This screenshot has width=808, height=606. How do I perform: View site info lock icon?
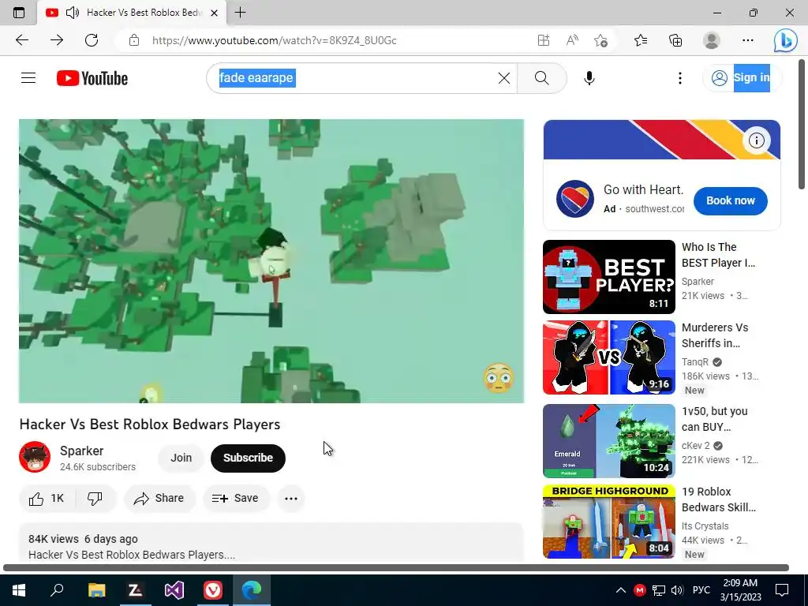(134, 40)
